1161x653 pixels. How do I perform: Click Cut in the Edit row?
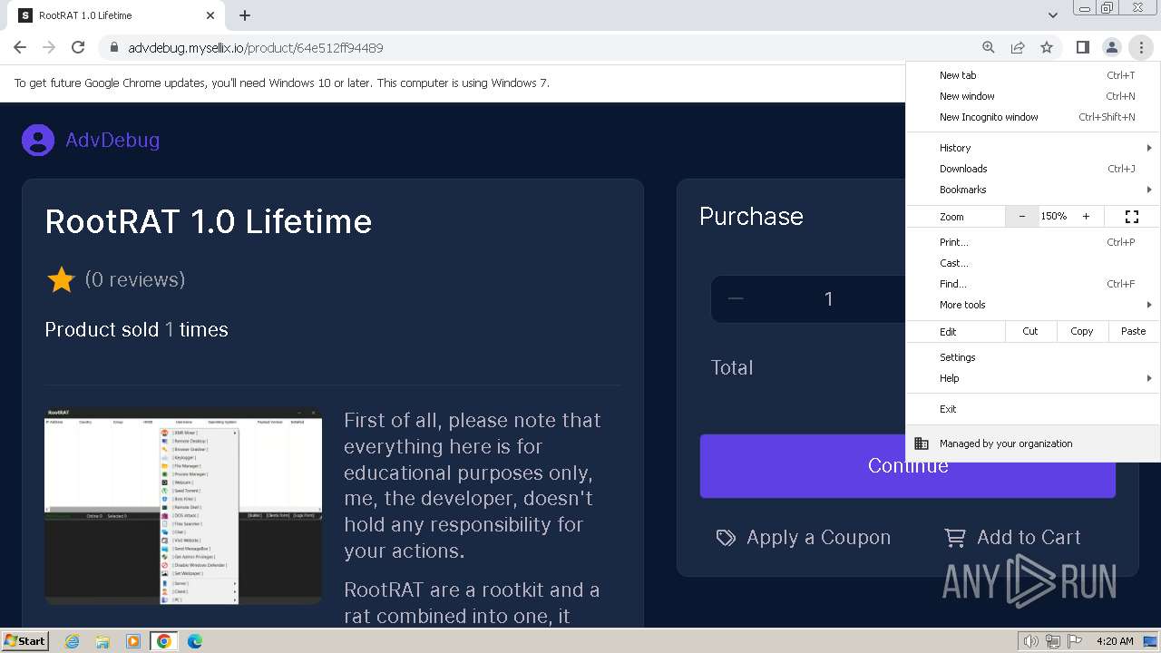tap(1030, 331)
